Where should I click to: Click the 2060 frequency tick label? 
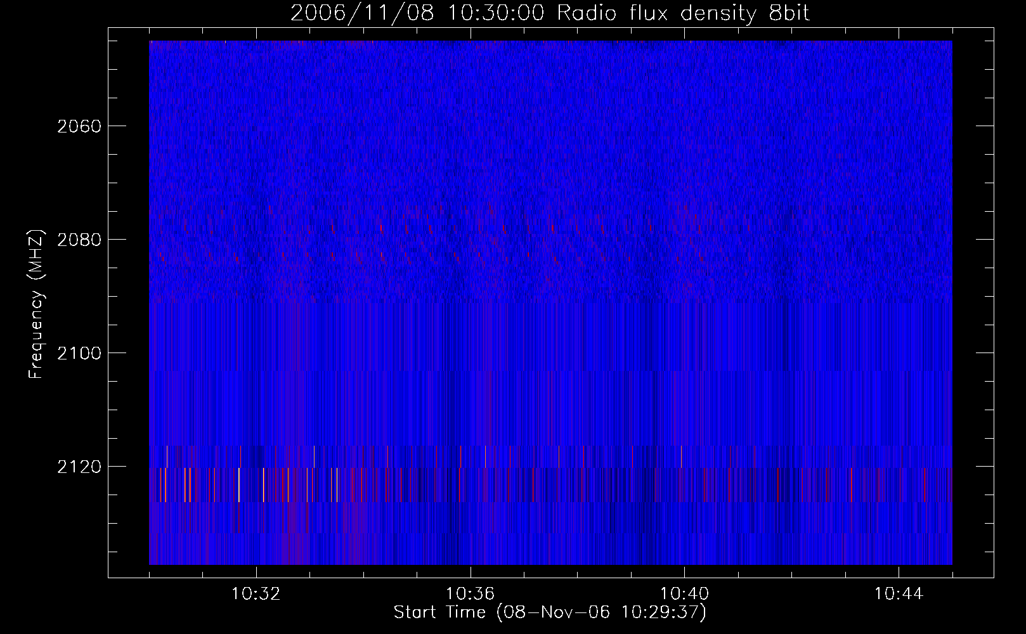point(79,126)
